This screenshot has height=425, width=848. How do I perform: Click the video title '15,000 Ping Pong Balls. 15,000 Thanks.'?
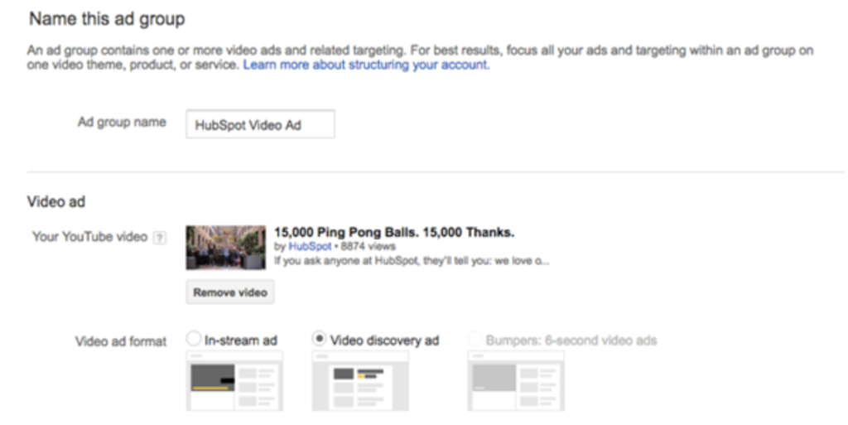(394, 233)
